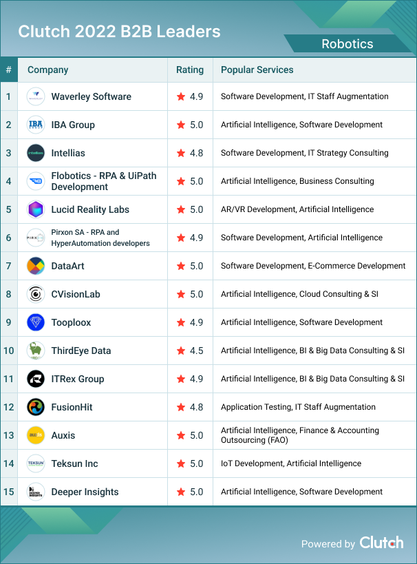Click the ITRex Group black logo
The image size is (417, 564).
pos(36,379)
